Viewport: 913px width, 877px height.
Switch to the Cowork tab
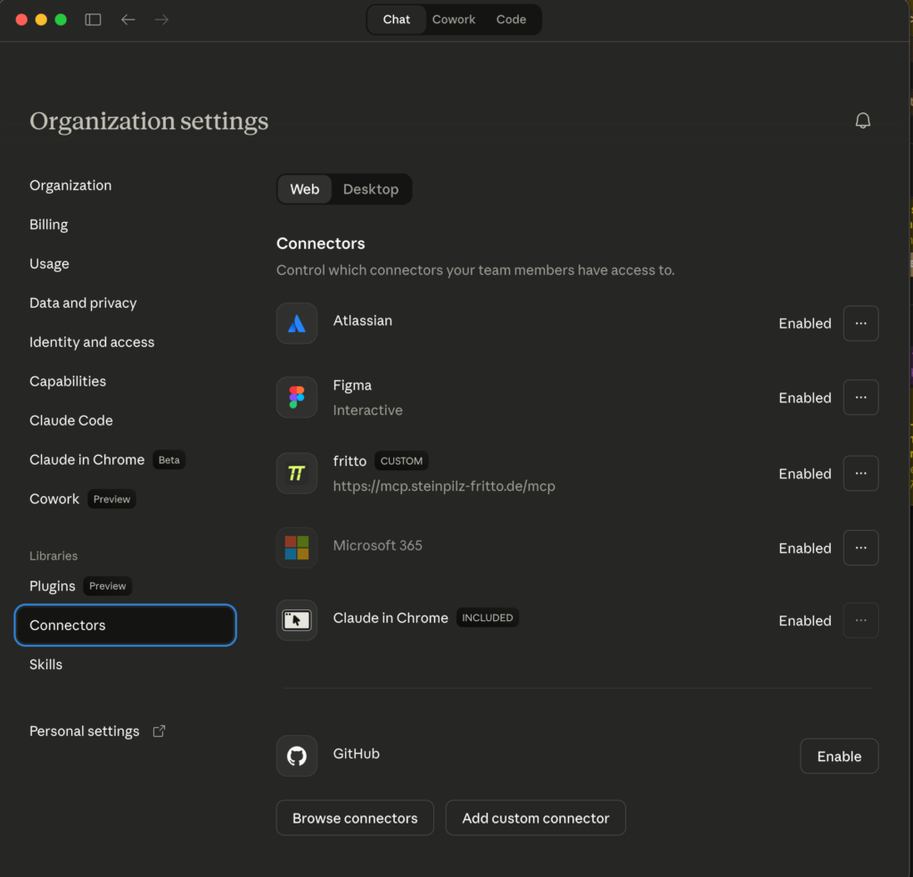(454, 20)
